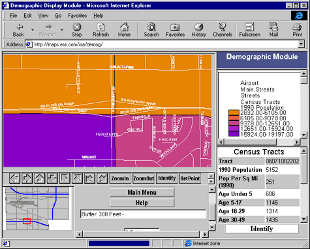Click the orange 2832.00-6105.00 legend swatch
The height and width of the screenshot is (249, 310).
234,113
